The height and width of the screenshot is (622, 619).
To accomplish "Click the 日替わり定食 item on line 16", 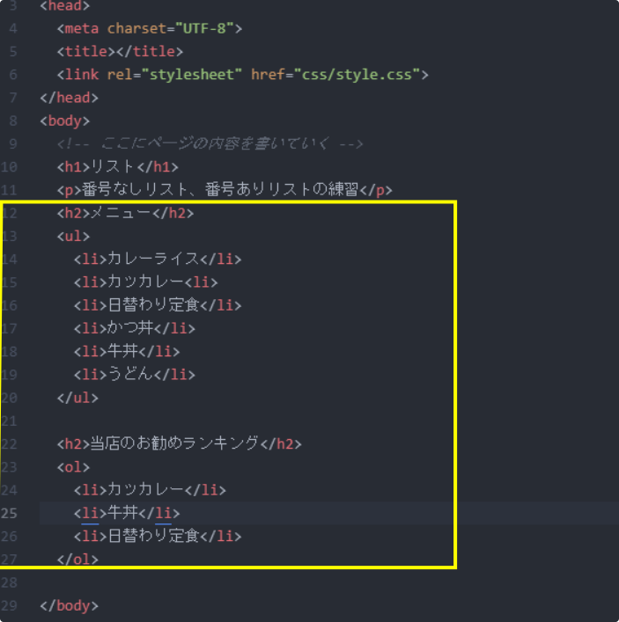I will pyautogui.click(x=158, y=305).
